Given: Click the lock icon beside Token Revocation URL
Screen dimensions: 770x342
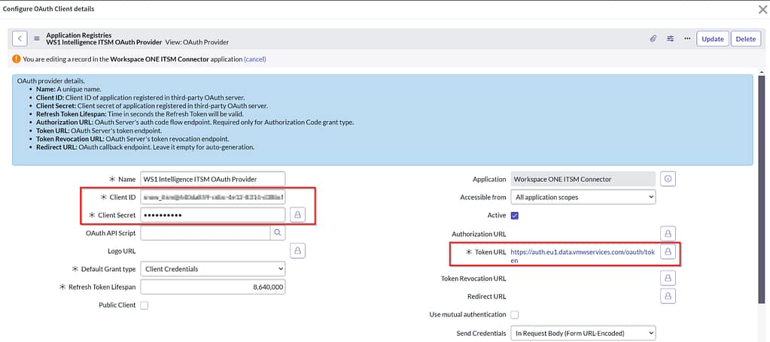Looking at the screenshot, I should pos(668,278).
